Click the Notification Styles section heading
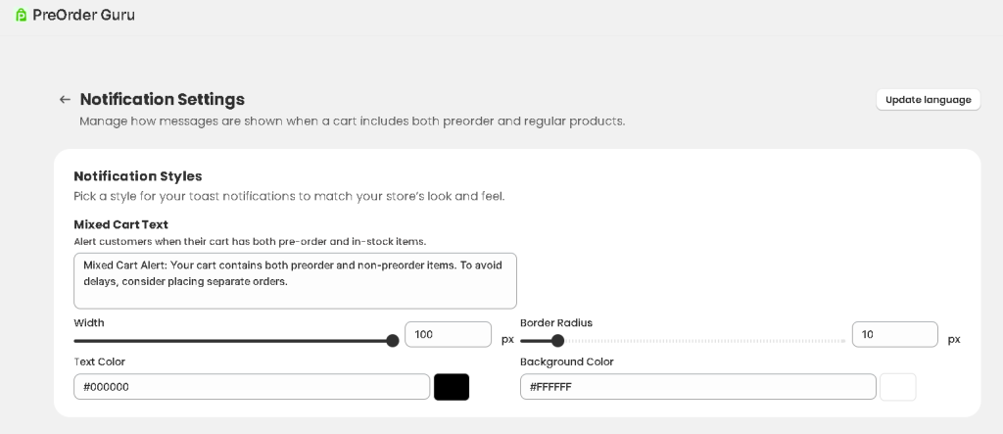1003x434 pixels. [x=138, y=176]
